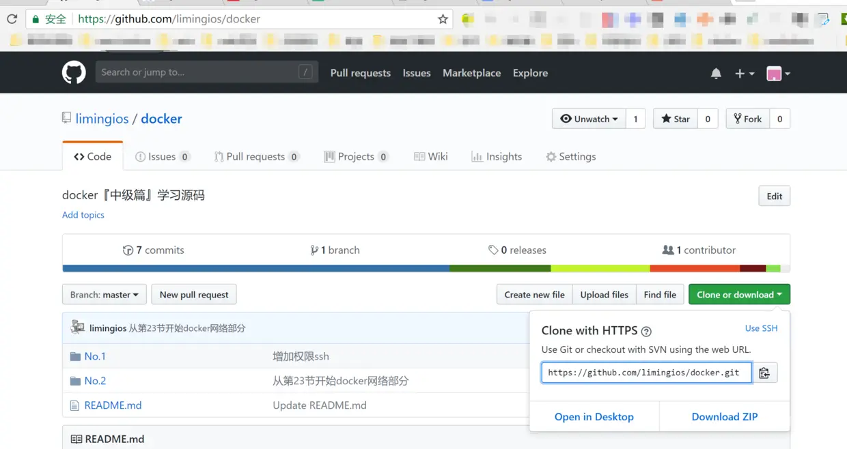847x449 pixels.
Task: Open the 1 branch link
Action: (x=335, y=250)
